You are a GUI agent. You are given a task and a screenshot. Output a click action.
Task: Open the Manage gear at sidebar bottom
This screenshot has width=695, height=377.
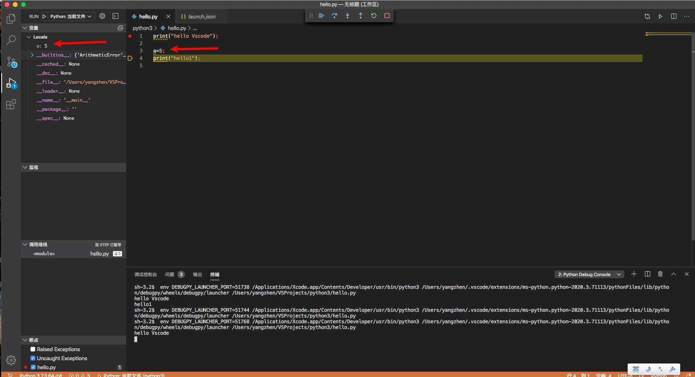11,360
